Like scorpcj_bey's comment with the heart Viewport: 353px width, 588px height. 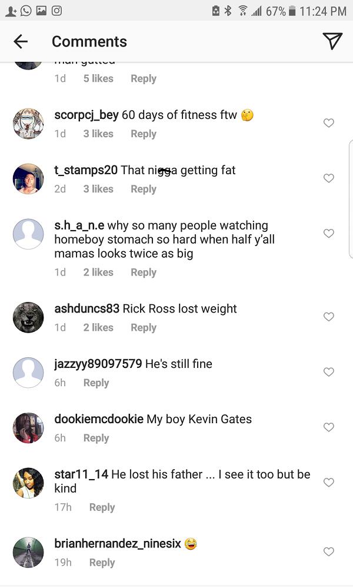coord(329,123)
